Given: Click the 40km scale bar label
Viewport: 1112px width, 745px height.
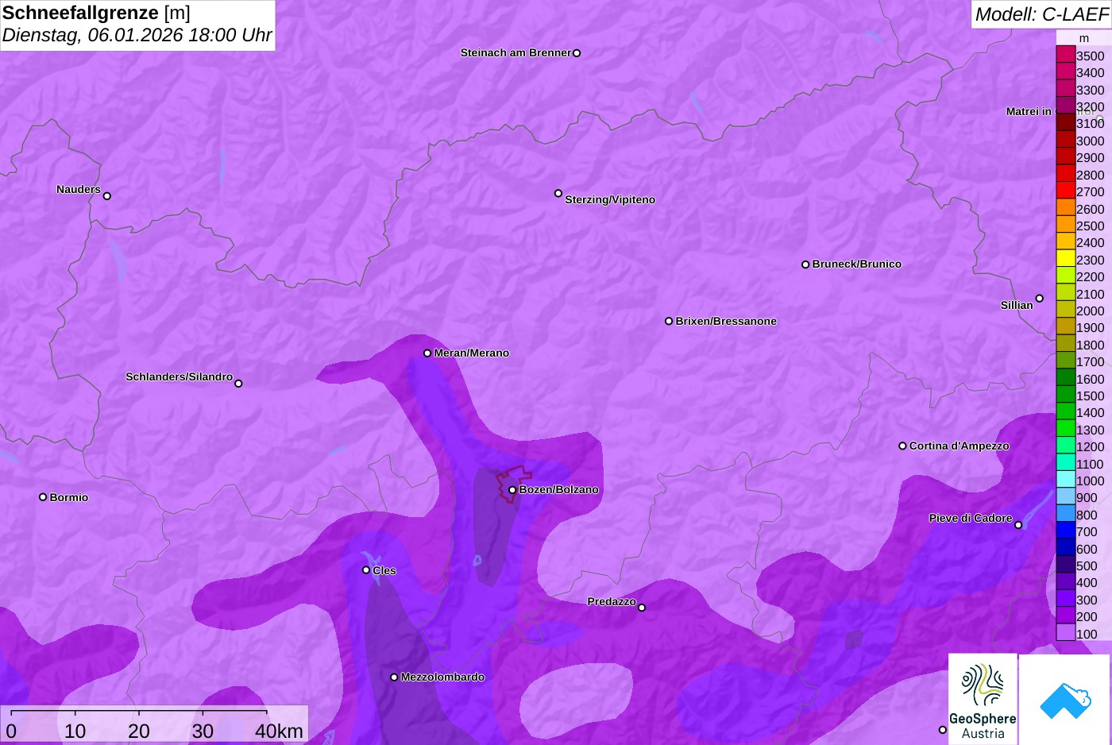Looking at the screenshot, I should 279,731.
